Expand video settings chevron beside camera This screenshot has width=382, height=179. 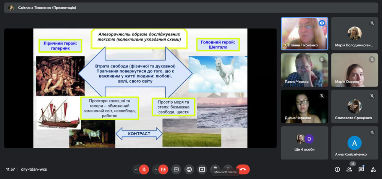[155, 169]
